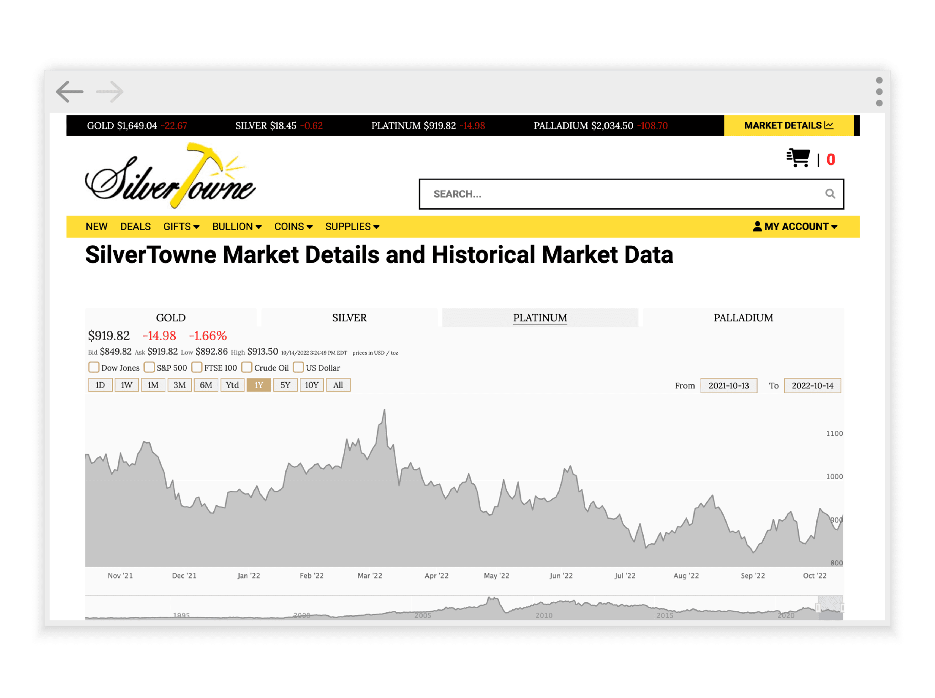This screenshot has height=698, width=935.
Task: Select the 5Y chart range
Action: point(285,385)
